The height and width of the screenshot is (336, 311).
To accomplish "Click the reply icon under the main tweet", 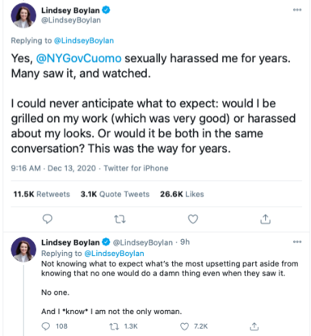I will click(48, 219).
